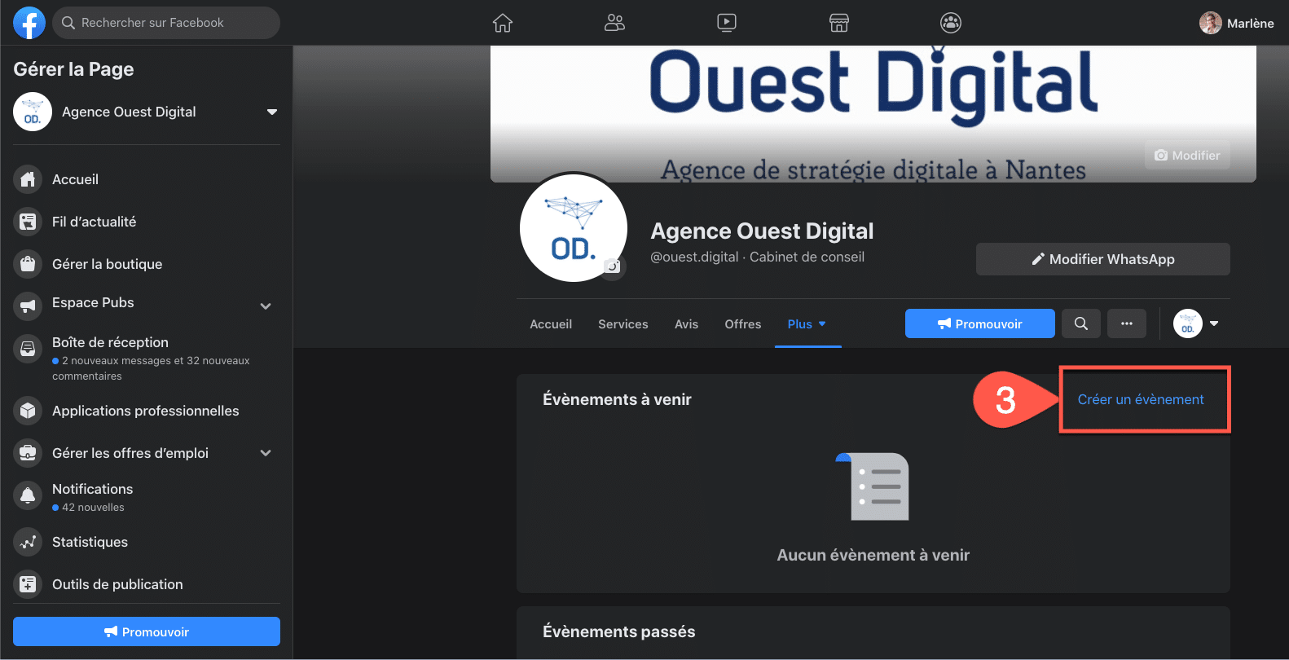
Task: Open the Marketplace icon
Action: [x=839, y=23]
